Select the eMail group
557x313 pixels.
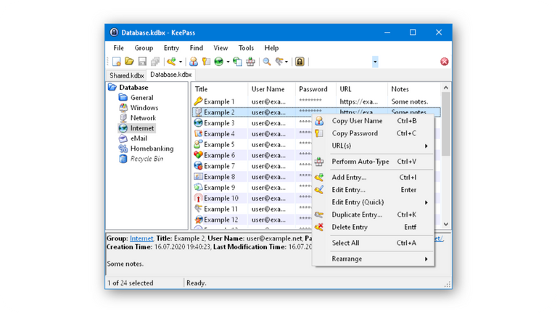[139, 138]
